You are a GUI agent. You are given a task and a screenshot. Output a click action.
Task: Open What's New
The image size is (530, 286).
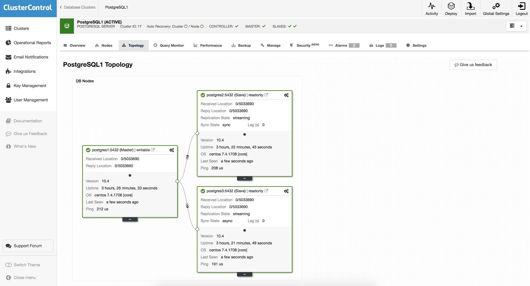pyautogui.click(x=21, y=146)
